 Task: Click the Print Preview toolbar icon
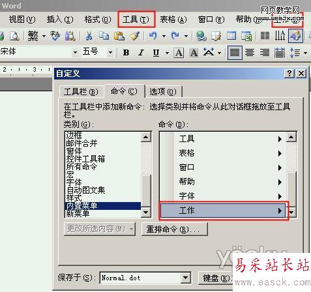[14, 36]
